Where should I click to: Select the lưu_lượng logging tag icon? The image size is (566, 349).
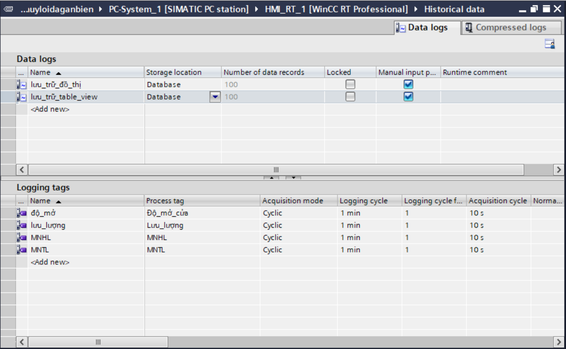(x=22, y=226)
